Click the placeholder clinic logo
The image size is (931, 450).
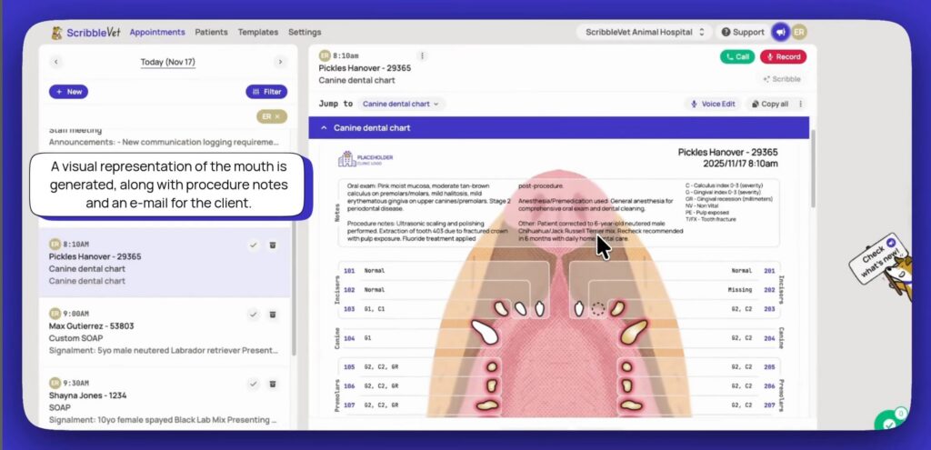coord(365,158)
